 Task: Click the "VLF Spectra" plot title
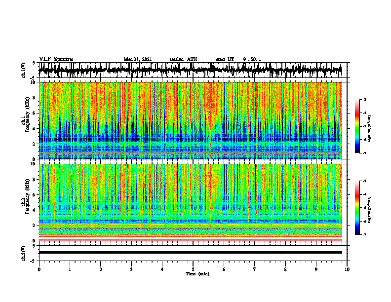click(x=56, y=59)
